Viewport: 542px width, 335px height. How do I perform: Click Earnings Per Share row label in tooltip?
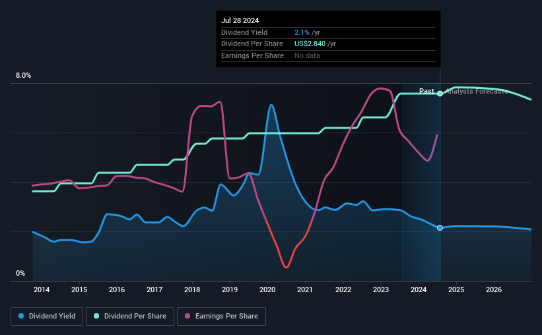coord(252,55)
